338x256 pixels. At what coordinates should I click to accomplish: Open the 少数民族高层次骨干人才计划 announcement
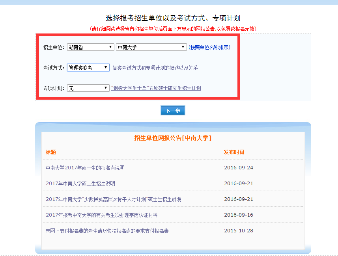point(114,199)
